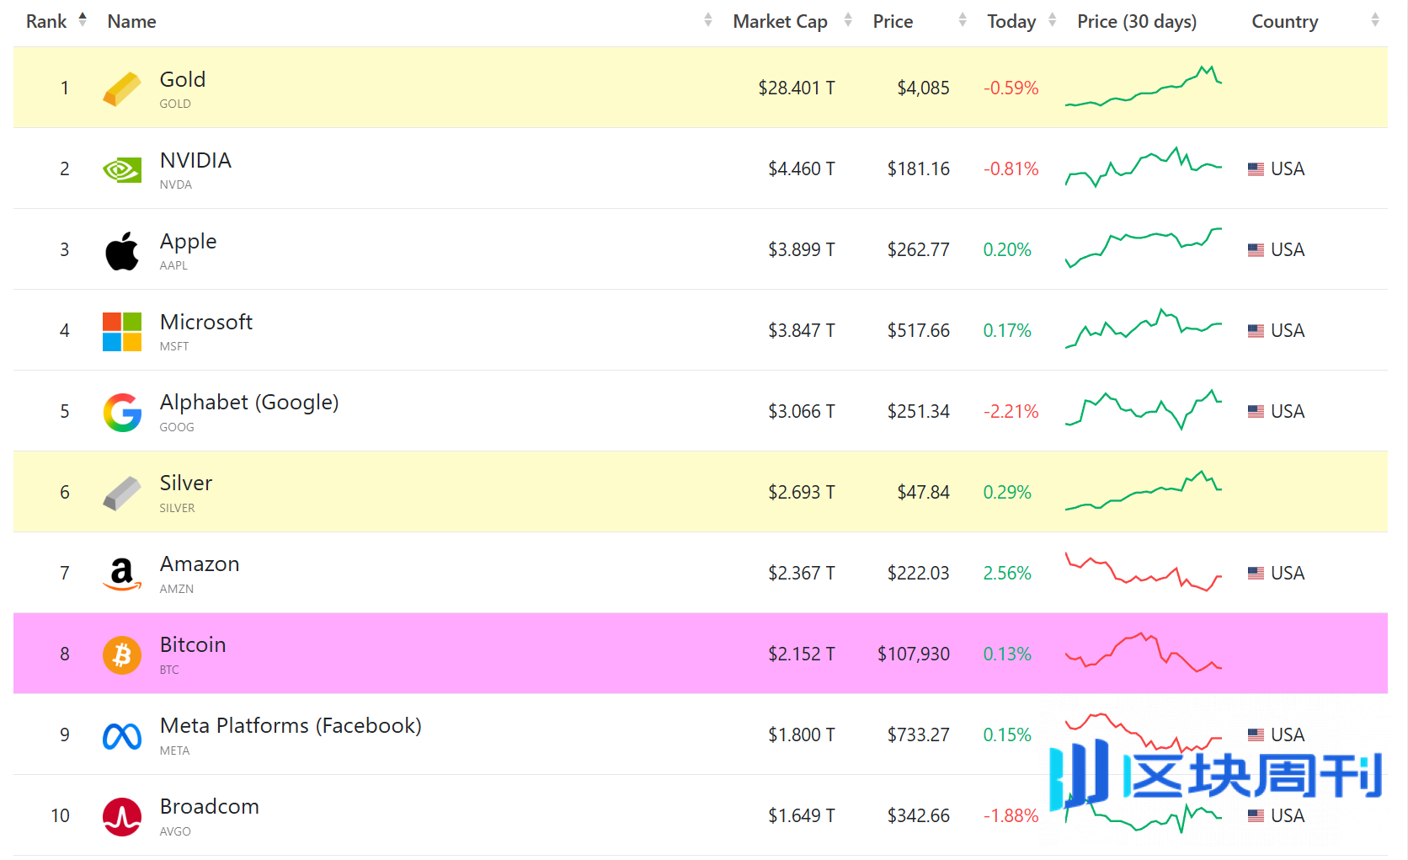Open the Broadcom company name link
This screenshot has height=860, width=1408.
coord(210,807)
